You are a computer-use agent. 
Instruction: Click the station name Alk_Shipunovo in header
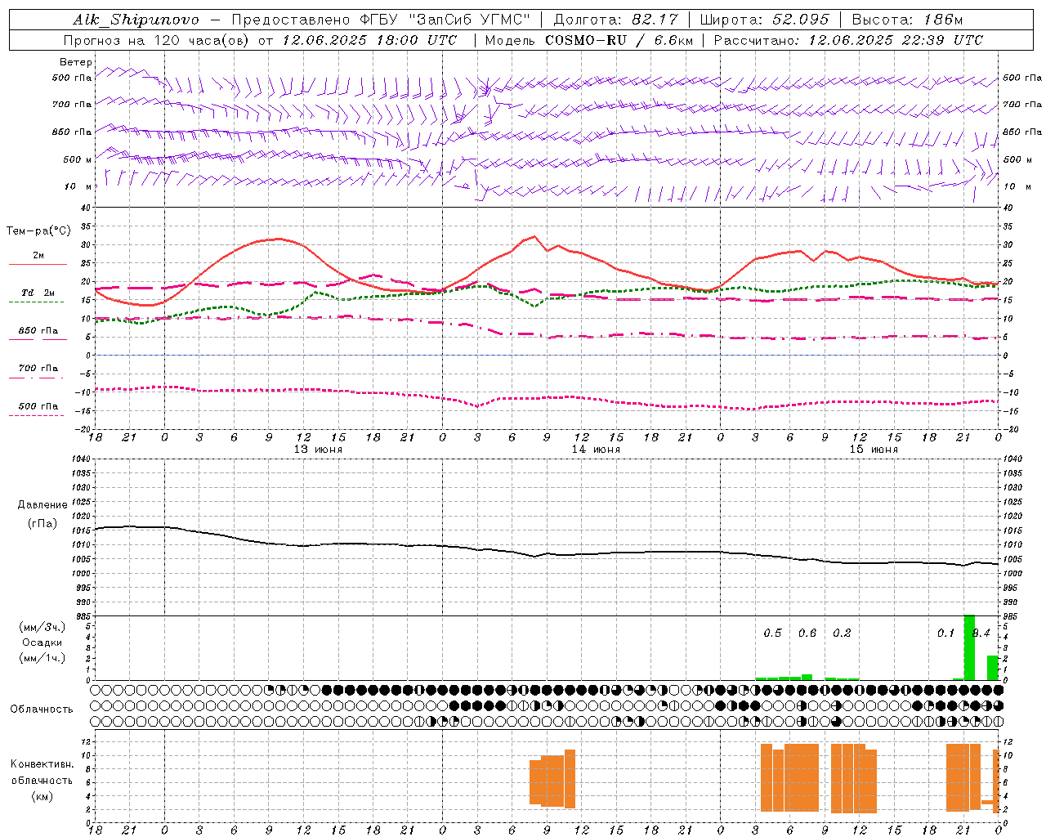coord(136,20)
